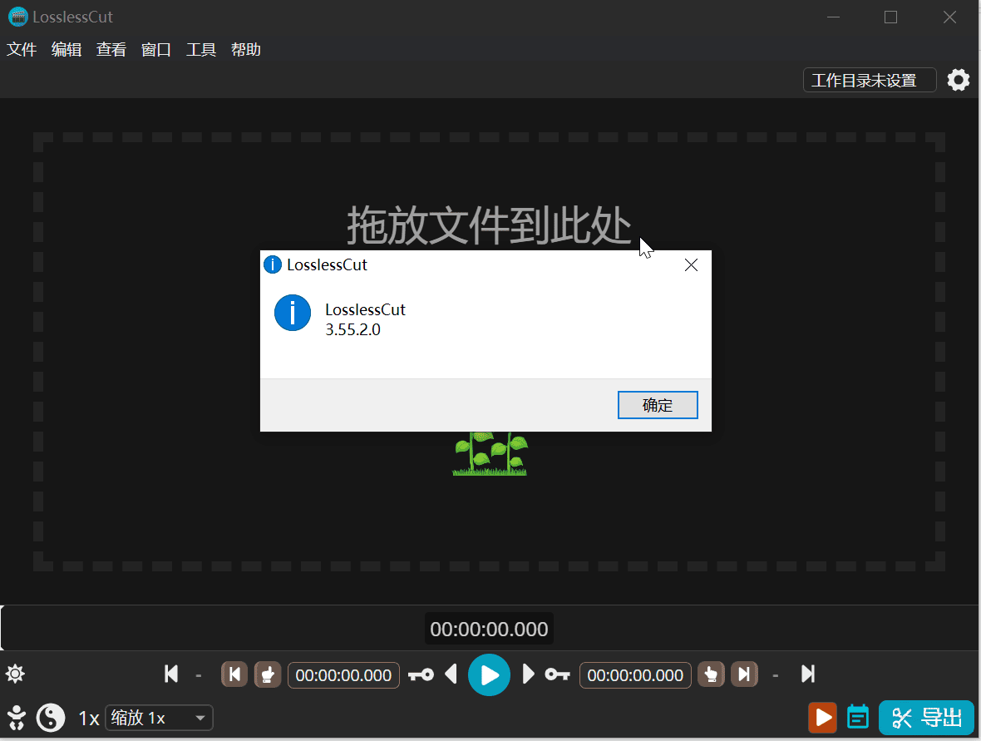Open the 文件 menu
The image size is (981, 741).
coord(22,50)
